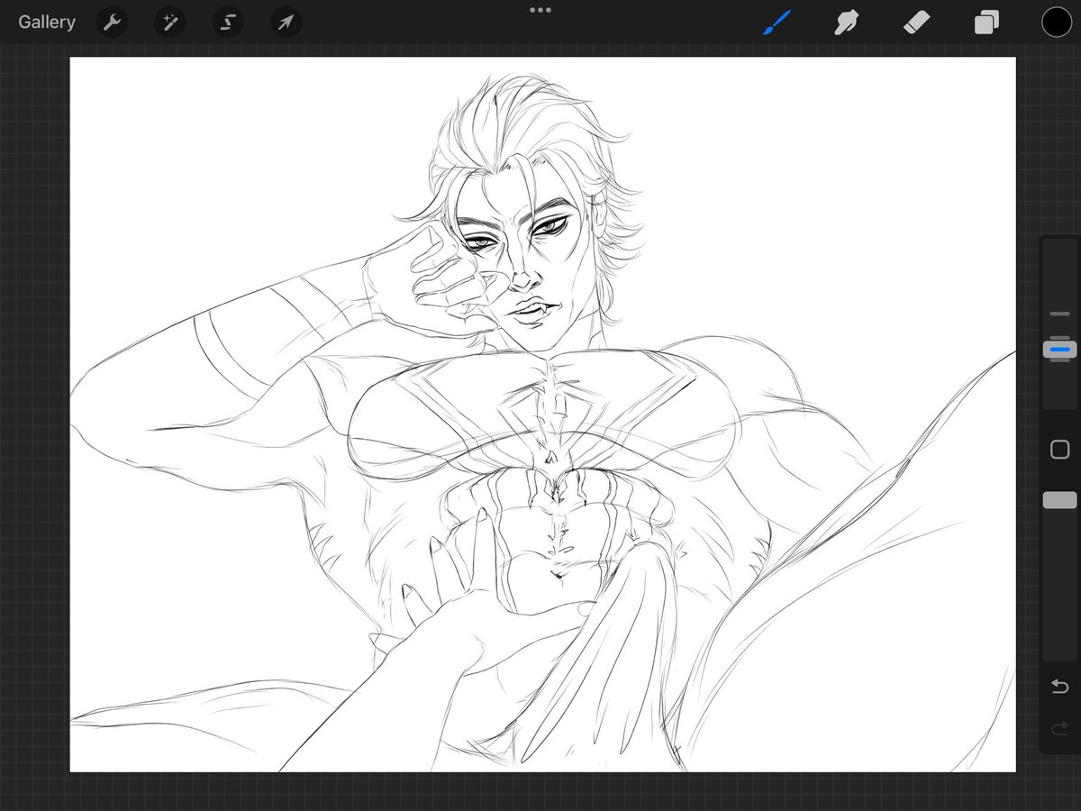Open the Adjustments magic wand menu
The height and width of the screenshot is (811, 1081).
[169, 23]
